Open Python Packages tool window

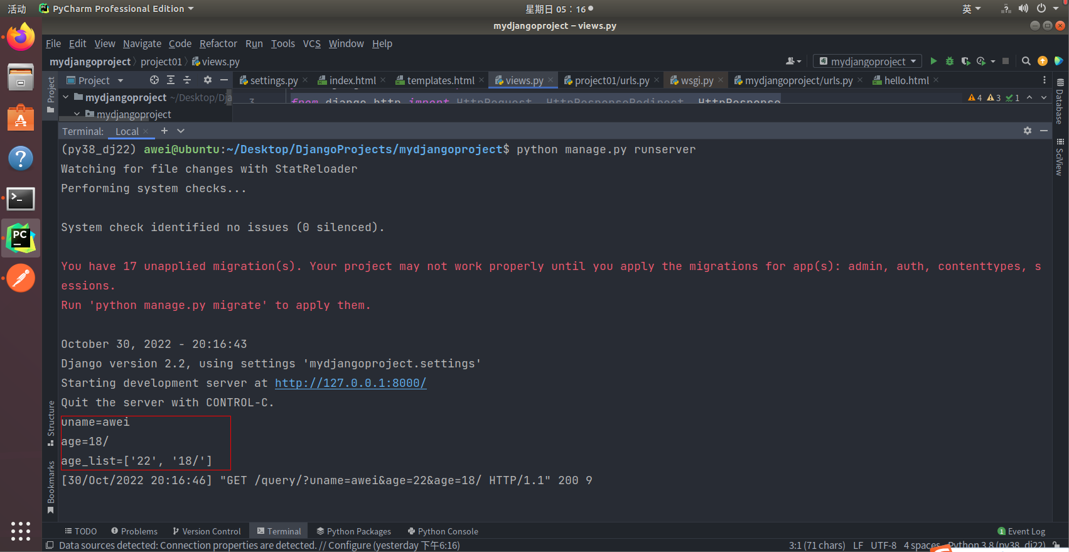tap(354, 531)
